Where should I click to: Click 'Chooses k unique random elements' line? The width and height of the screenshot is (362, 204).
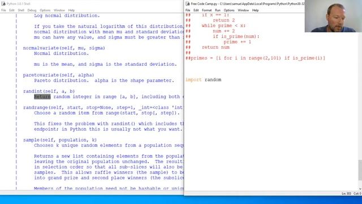tap(109, 146)
